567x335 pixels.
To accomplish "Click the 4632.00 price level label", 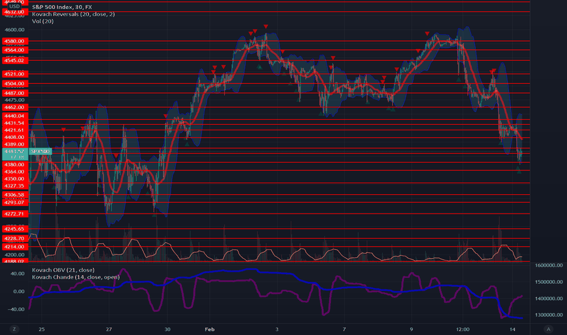I will click(15, 12).
